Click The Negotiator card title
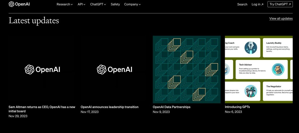This screenshot has width=299, height=133. (x=274, y=86)
